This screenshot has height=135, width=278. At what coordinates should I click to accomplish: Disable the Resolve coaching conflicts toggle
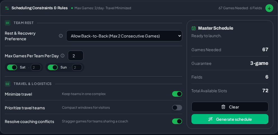(177, 121)
